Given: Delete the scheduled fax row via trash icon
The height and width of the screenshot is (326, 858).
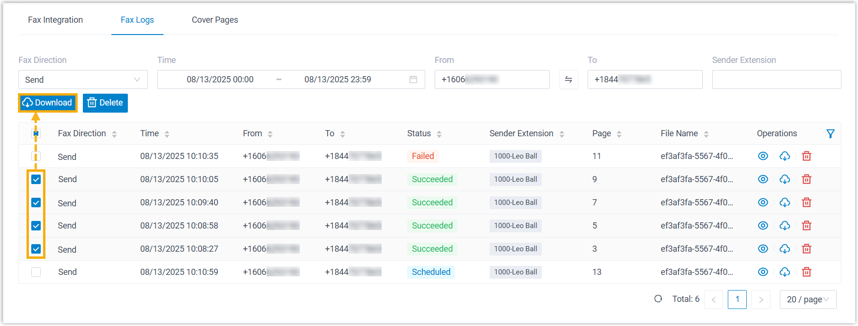Looking at the screenshot, I should 806,272.
